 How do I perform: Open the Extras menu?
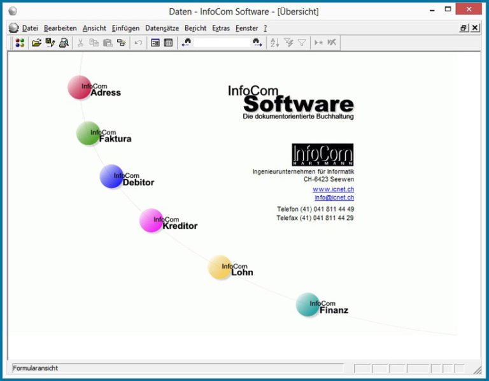click(x=221, y=29)
